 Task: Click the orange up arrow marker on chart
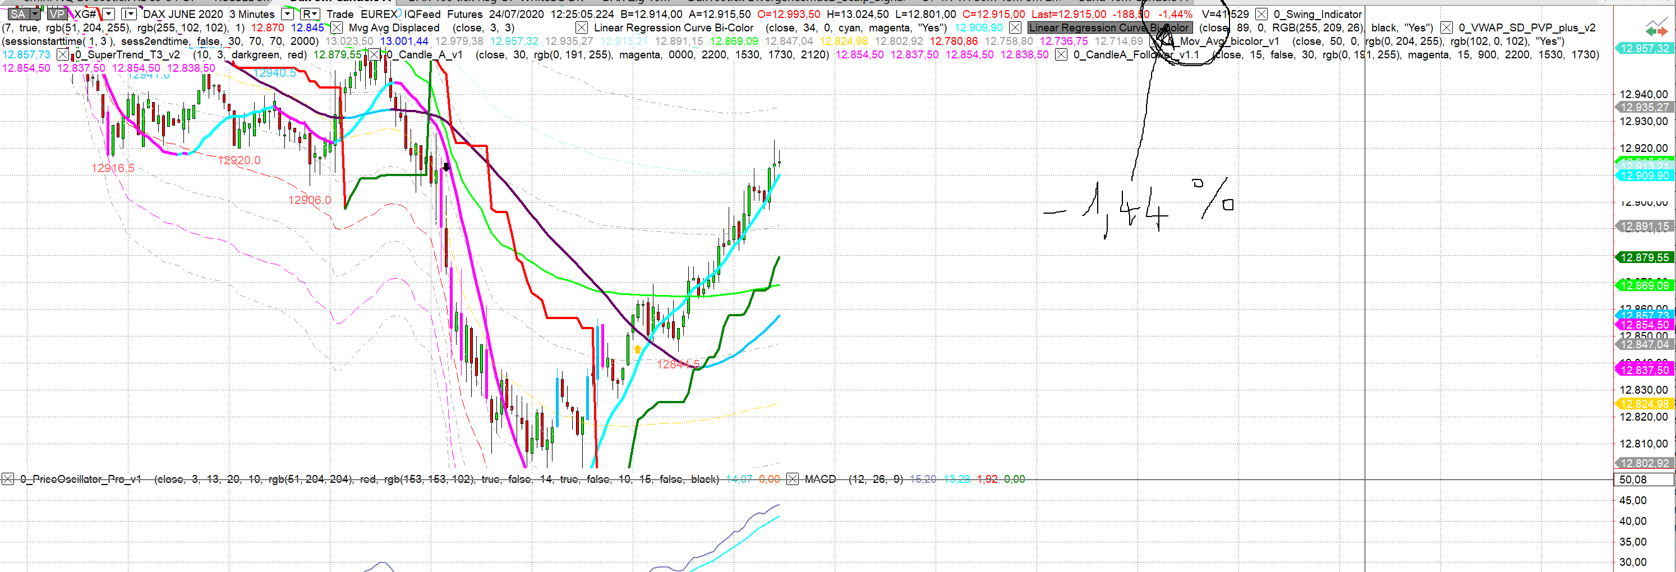click(638, 349)
